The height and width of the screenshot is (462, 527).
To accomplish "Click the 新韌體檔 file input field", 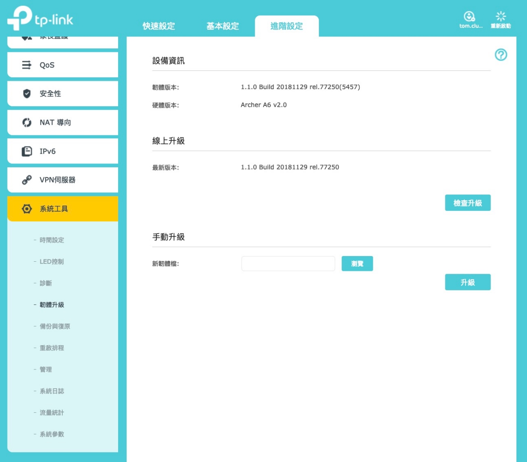I will coord(288,264).
